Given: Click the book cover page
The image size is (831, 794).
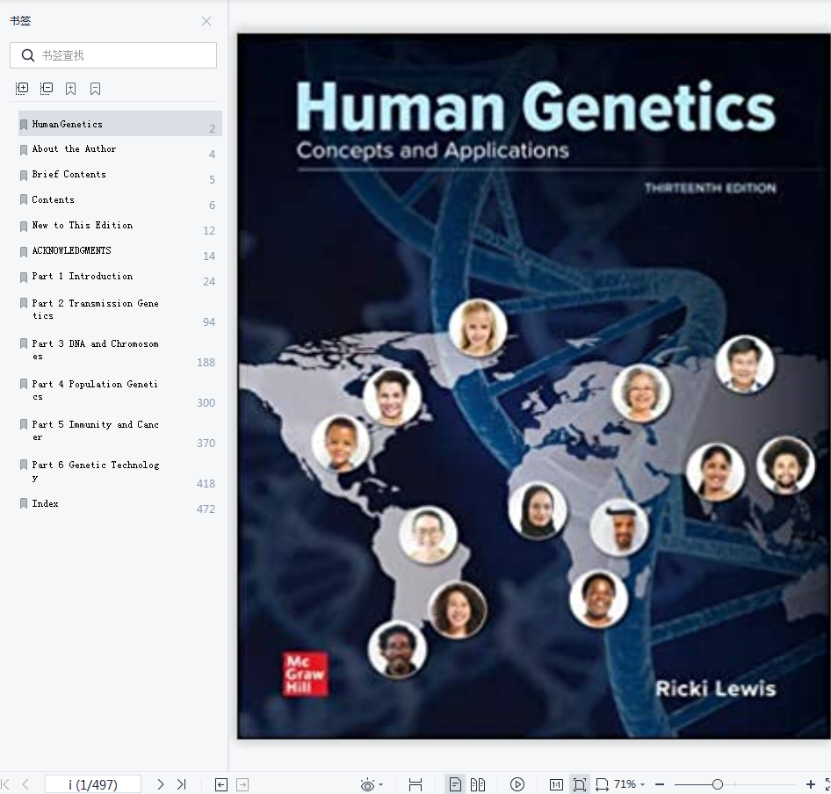Looking at the screenshot, I should coord(534,386).
